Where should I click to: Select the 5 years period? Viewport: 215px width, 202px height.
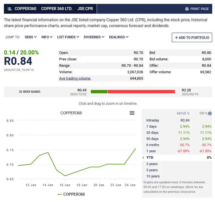177,170
